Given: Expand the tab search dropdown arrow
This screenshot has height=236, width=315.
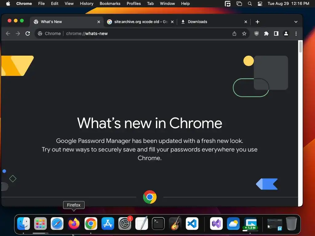Looking at the screenshot, I should coord(296,22).
